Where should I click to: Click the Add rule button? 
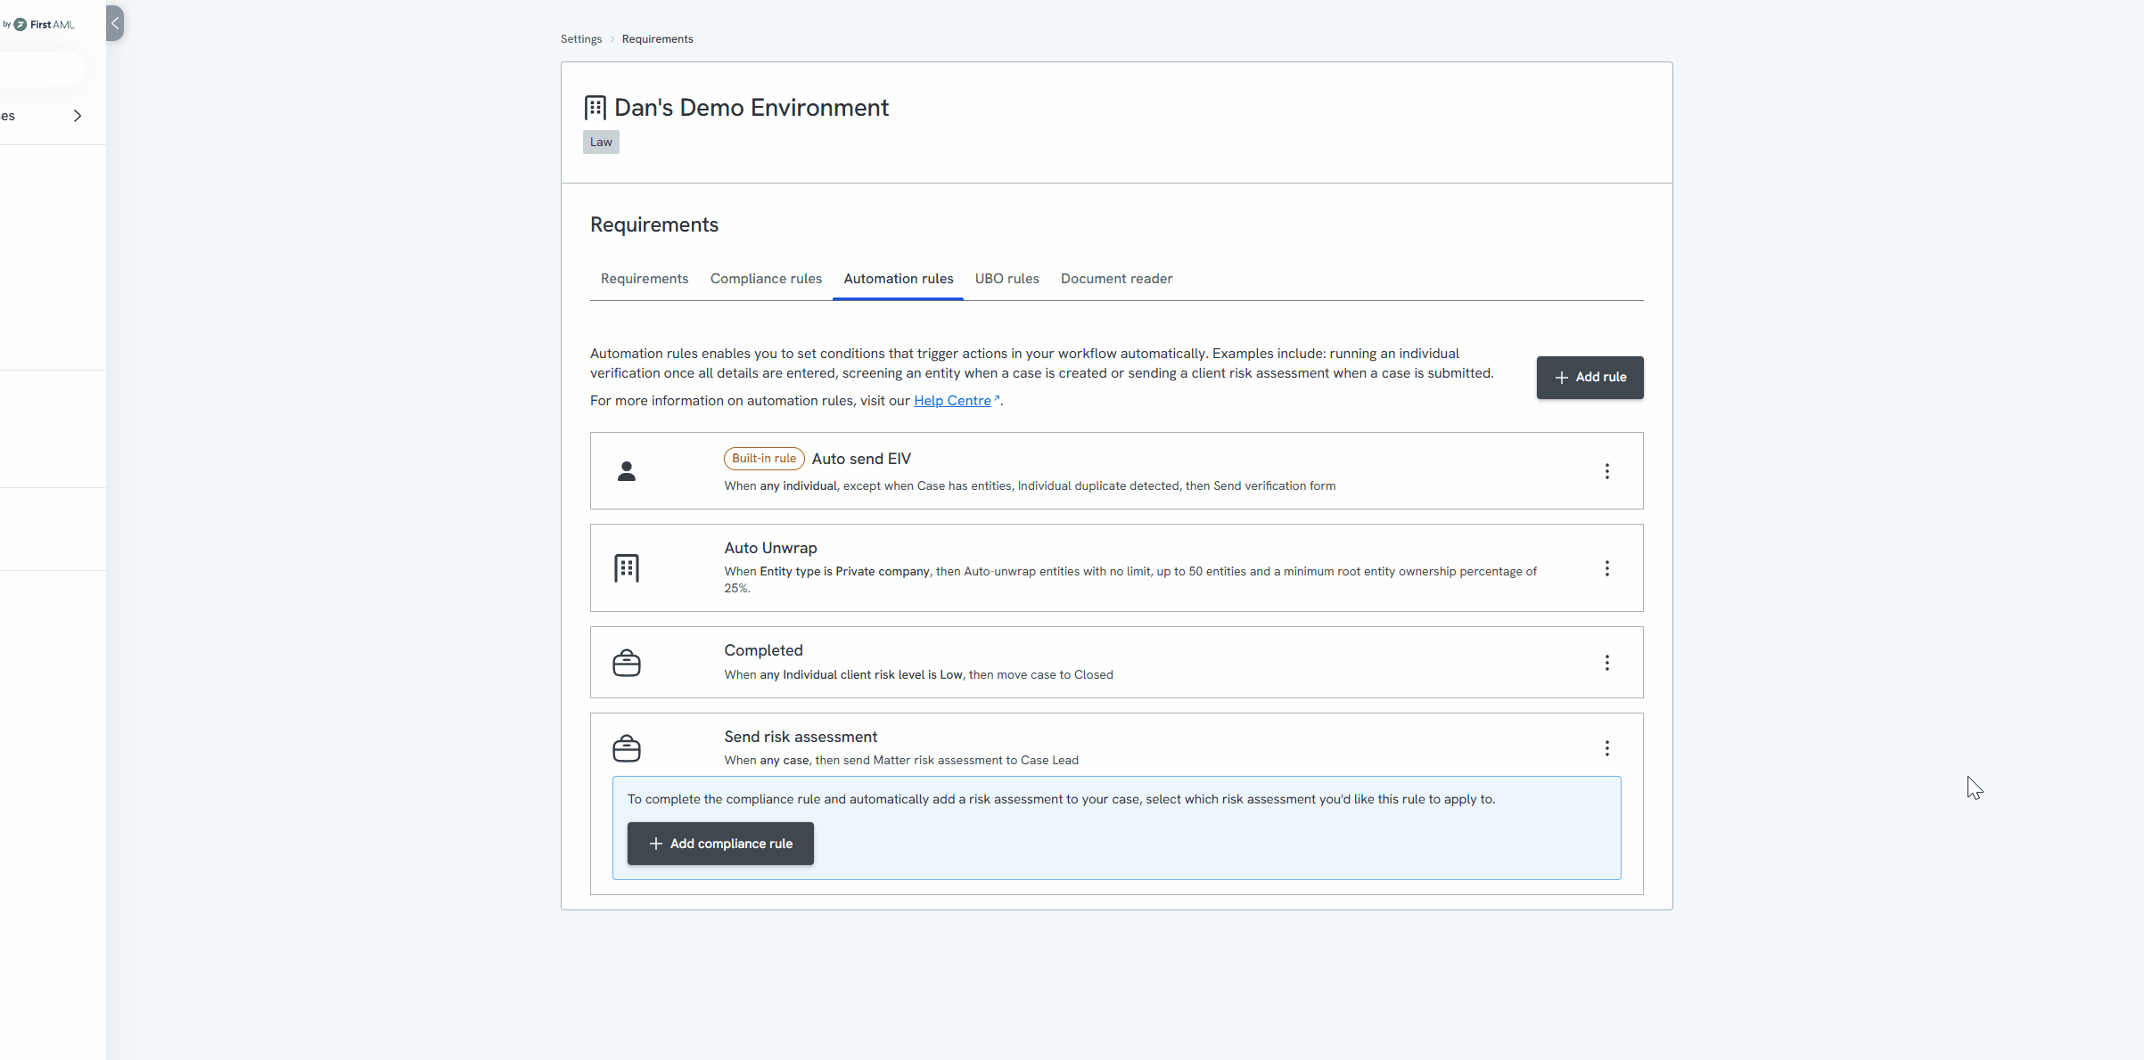point(1590,378)
